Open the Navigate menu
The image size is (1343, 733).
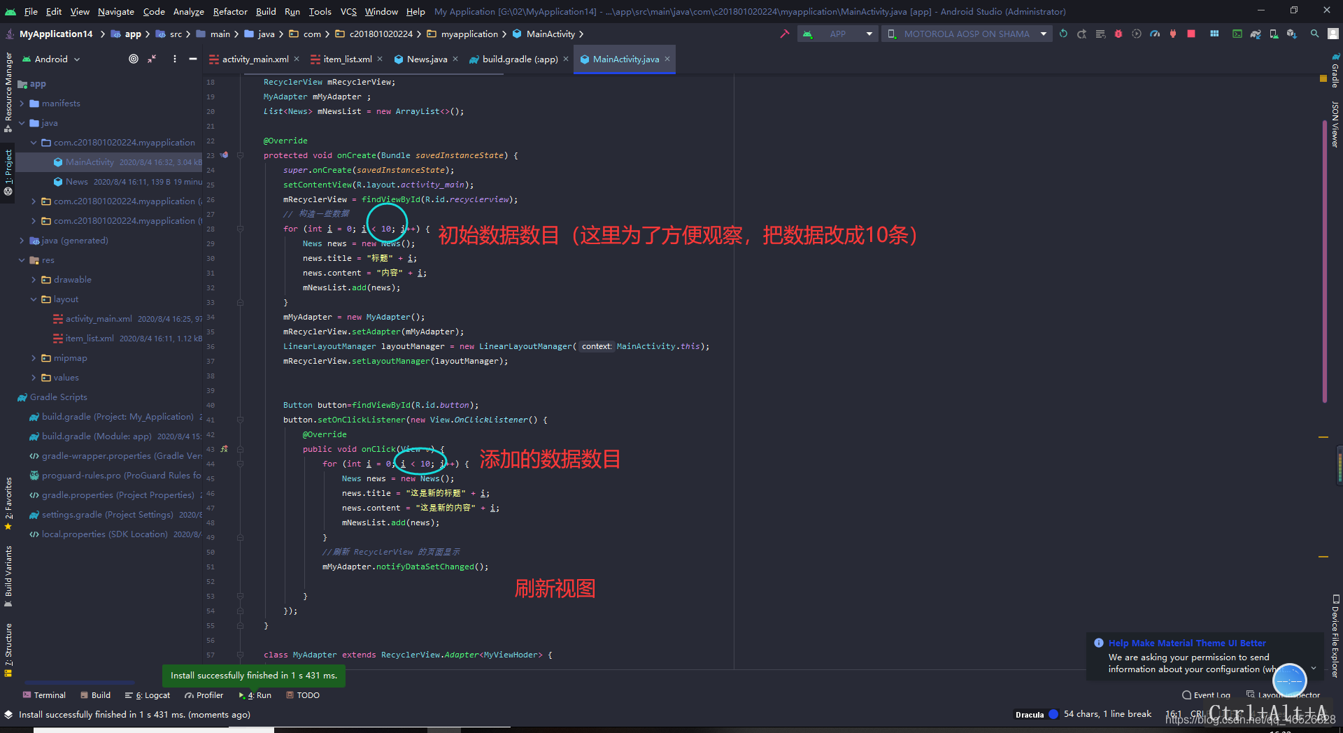[x=116, y=11]
